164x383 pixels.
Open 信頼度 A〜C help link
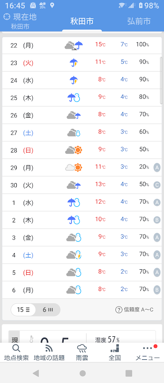tap(134, 310)
